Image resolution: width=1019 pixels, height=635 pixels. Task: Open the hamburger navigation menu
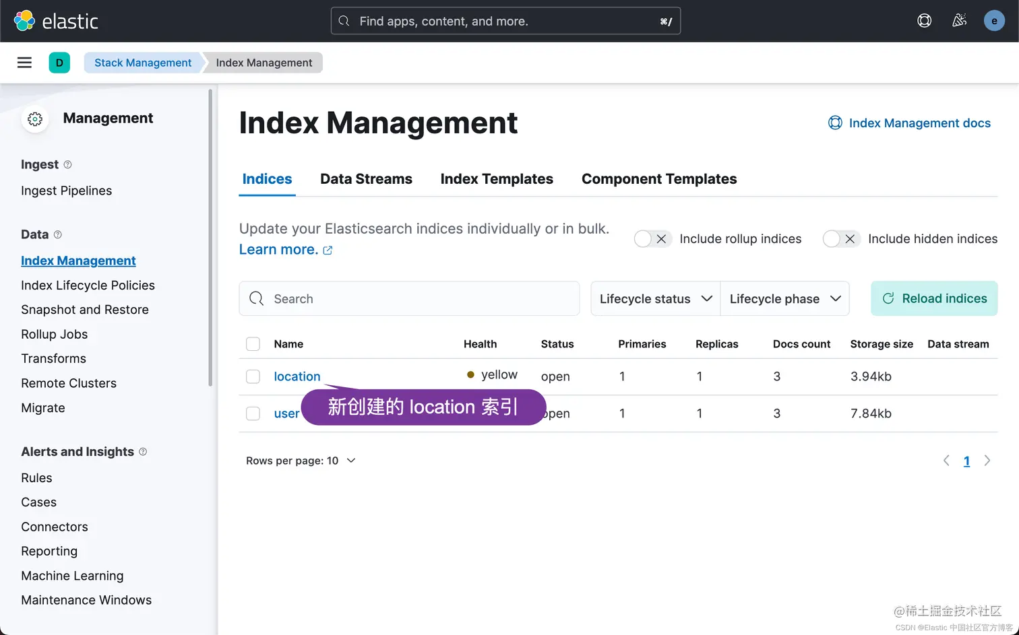[x=24, y=63]
